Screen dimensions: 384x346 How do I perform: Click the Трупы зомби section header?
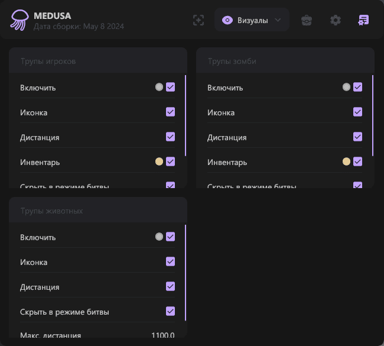232,61
